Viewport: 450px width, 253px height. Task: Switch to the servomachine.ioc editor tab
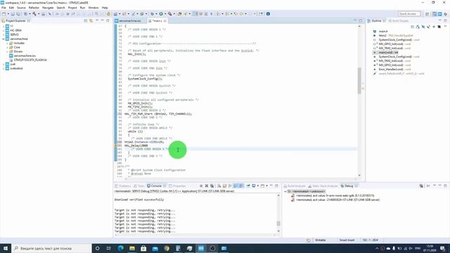(128, 21)
